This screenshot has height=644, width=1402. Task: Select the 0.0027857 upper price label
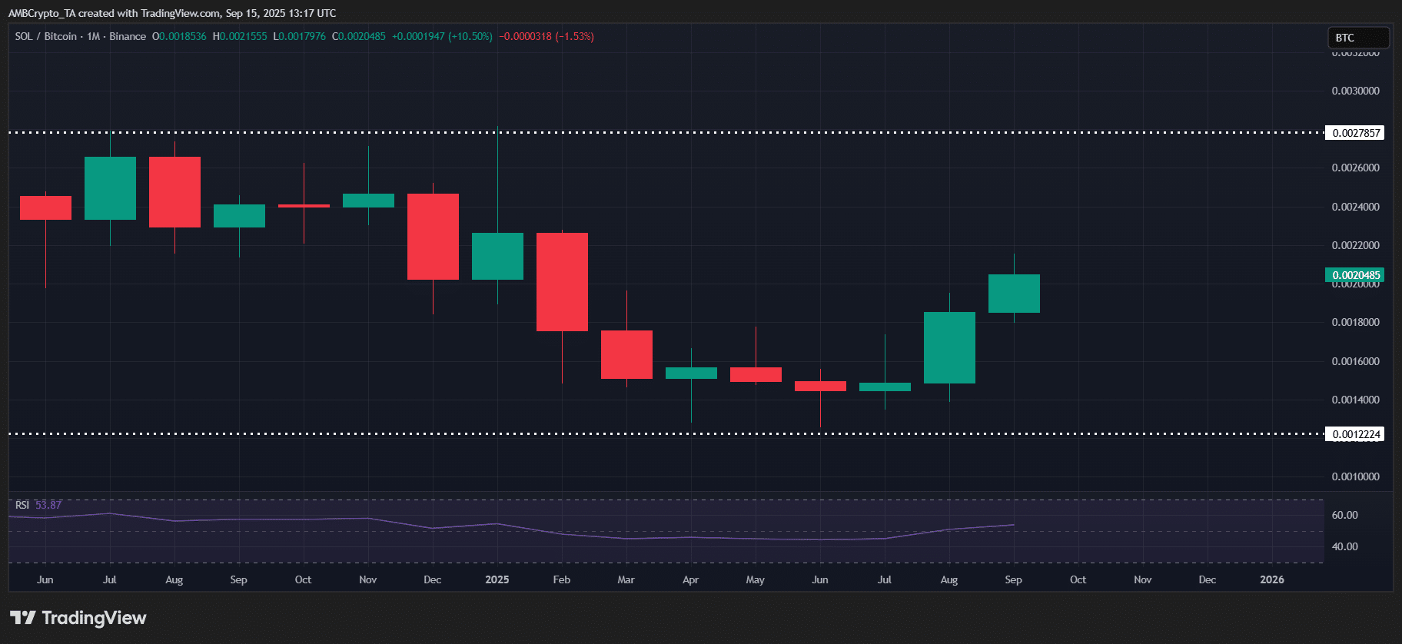tap(1354, 133)
